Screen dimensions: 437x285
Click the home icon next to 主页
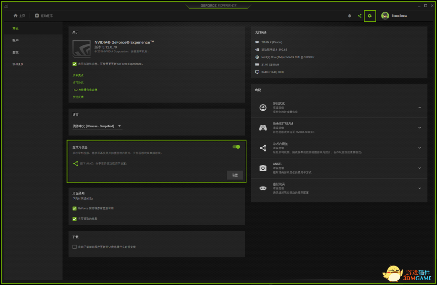pyautogui.click(x=15, y=16)
